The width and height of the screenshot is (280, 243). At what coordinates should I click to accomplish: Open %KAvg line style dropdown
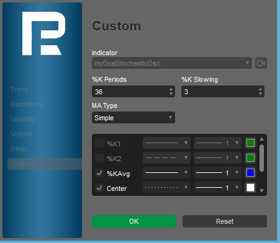[166, 173]
